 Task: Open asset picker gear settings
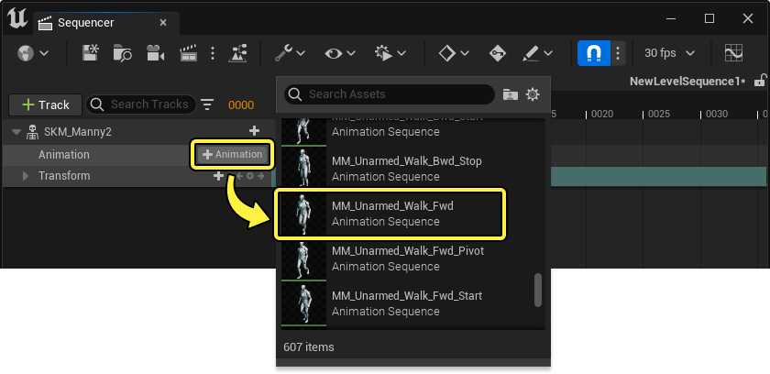pyautogui.click(x=533, y=94)
